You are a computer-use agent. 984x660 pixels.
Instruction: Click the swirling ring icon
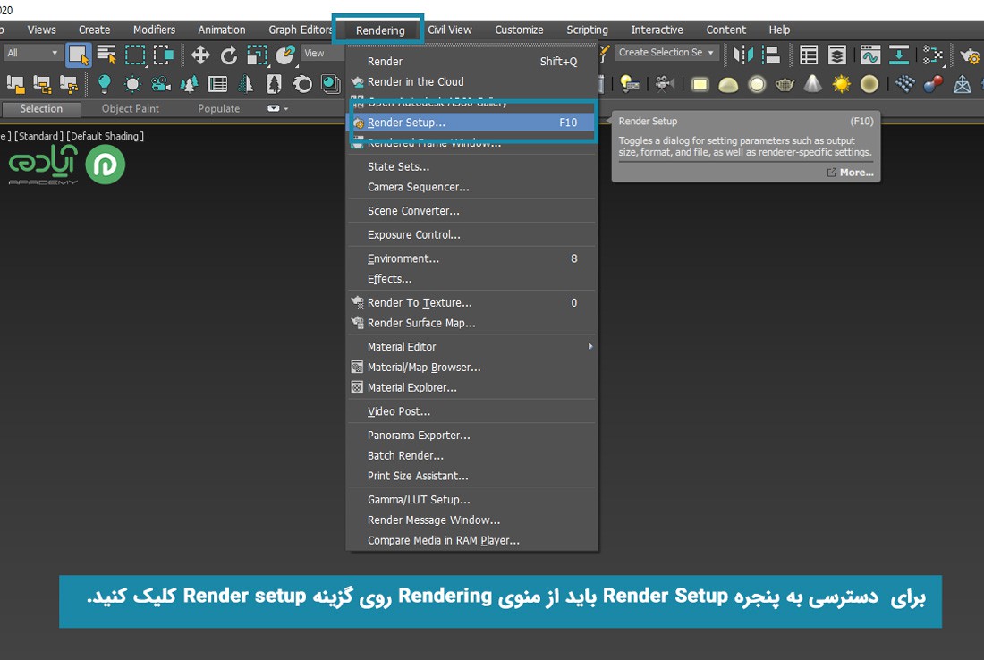coord(302,83)
